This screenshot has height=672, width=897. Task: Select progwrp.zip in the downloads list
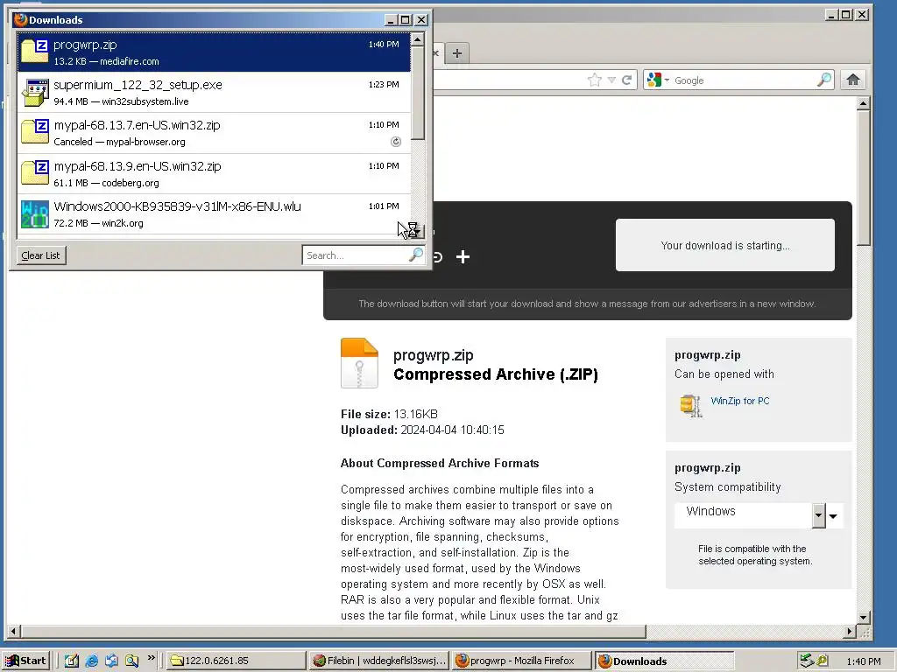pos(214,52)
